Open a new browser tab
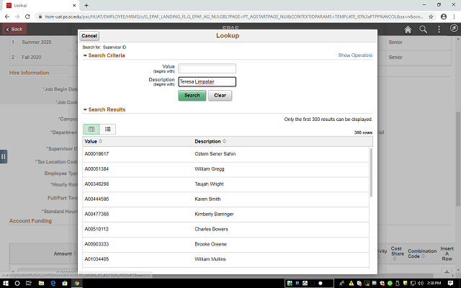The image size is (461, 288). (86, 5)
